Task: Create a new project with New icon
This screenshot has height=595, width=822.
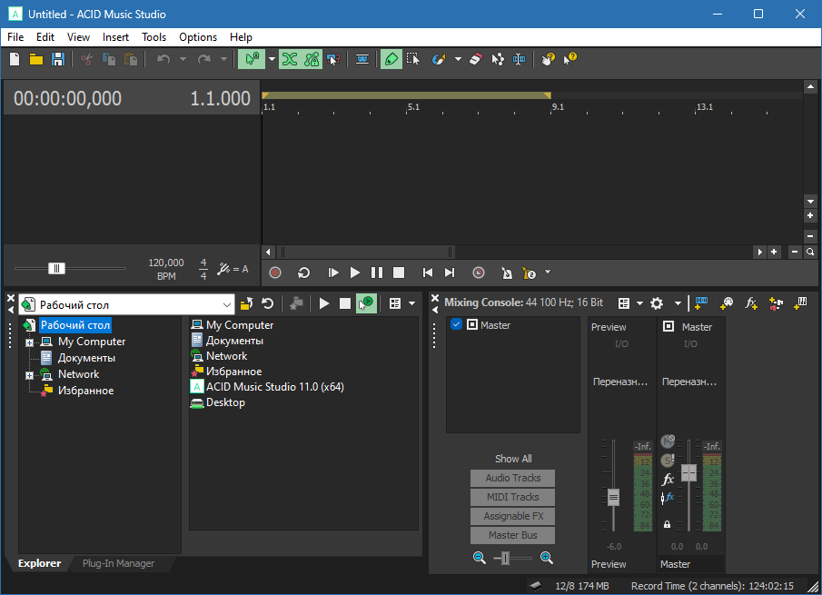Action: [x=15, y=59]
